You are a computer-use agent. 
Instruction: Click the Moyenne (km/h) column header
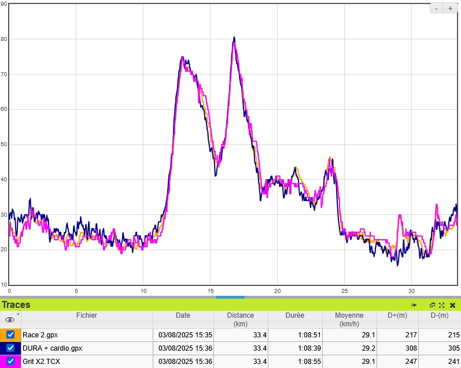349,319
